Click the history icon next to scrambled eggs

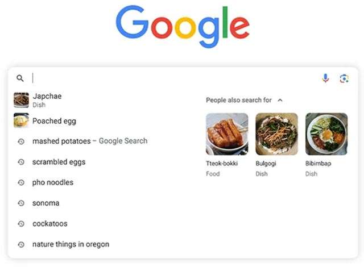pos(21,162)
